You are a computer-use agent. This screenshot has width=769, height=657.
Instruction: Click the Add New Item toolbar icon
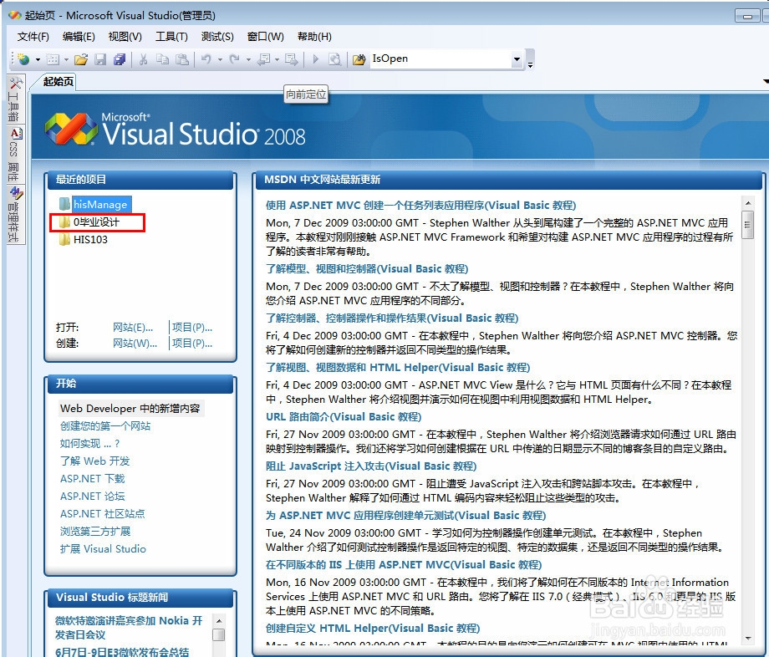point(53,59)
